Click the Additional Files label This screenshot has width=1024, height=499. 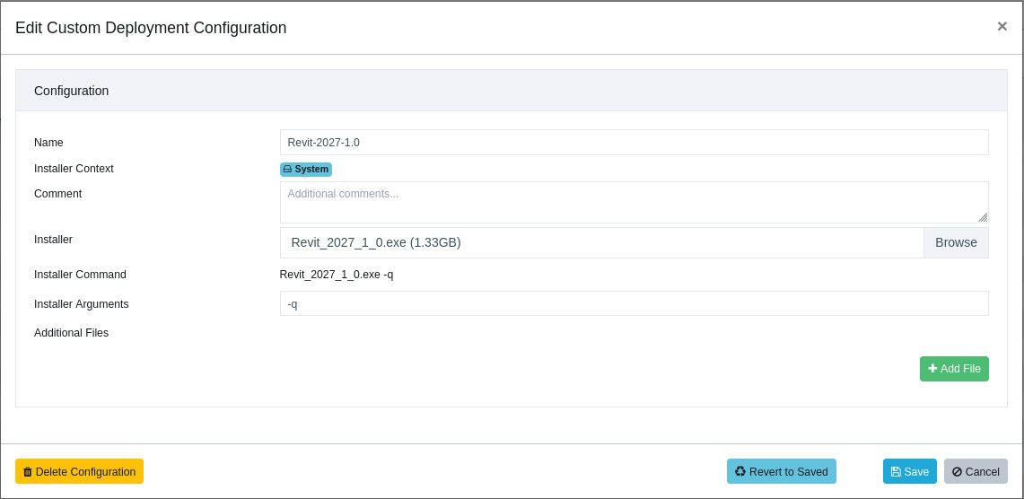click(71, 332)
